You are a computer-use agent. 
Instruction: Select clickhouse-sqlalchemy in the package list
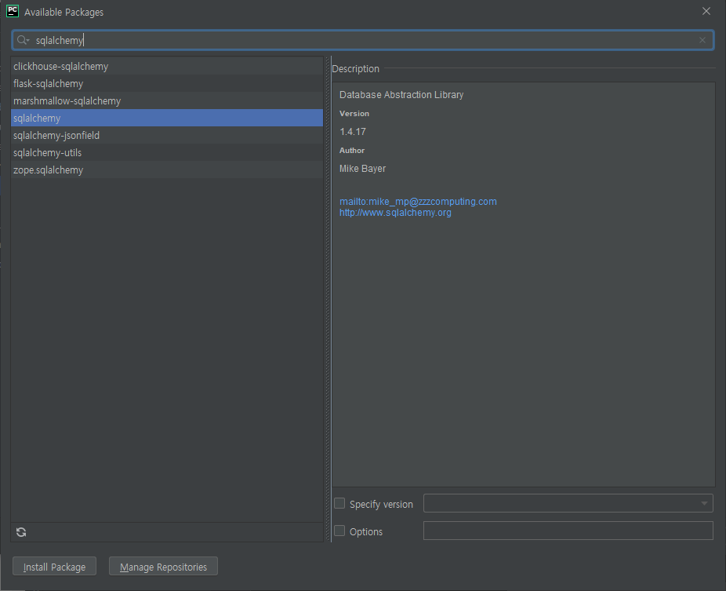click(x=167, y=66)
